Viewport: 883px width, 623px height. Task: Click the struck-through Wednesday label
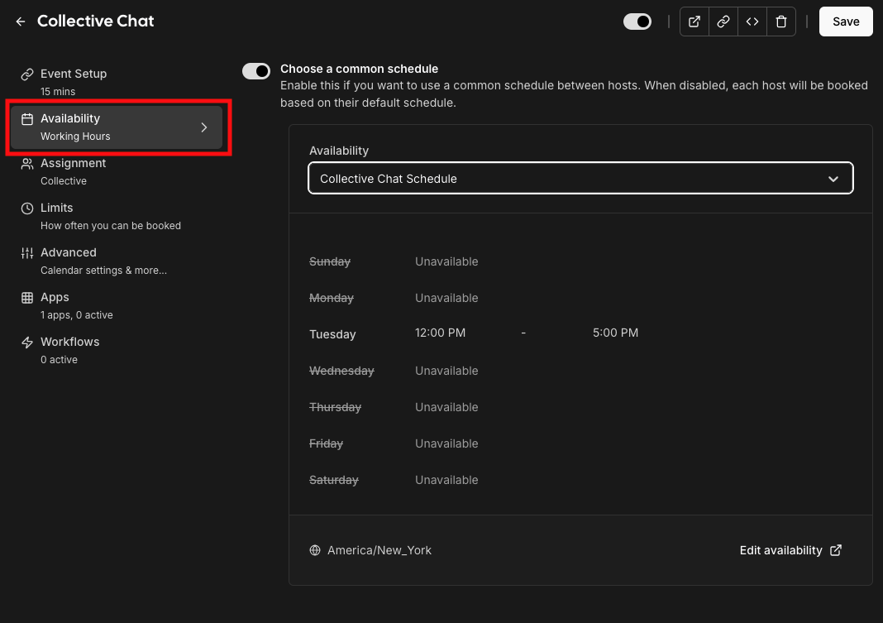[x=341, y=371]
